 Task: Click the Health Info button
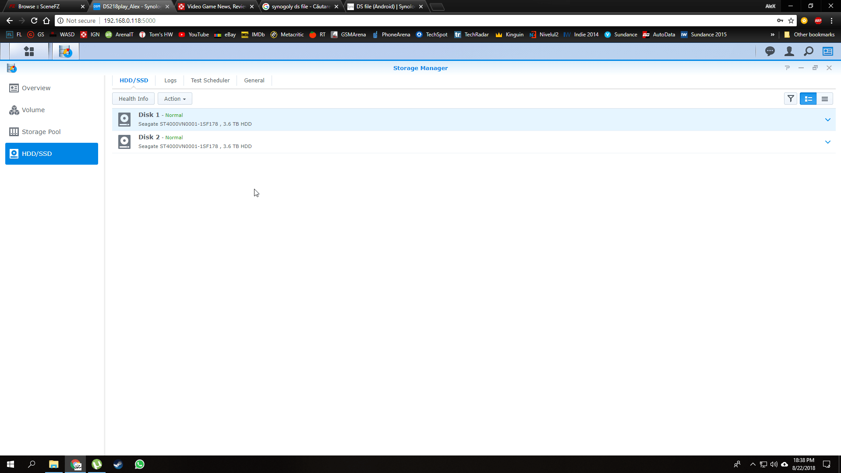click(133, 99)
